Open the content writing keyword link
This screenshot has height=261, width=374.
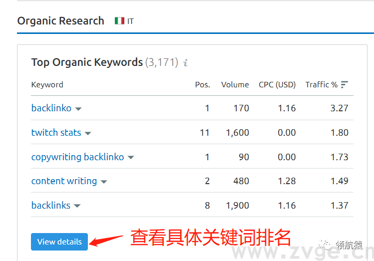click(x=64, y=181)
